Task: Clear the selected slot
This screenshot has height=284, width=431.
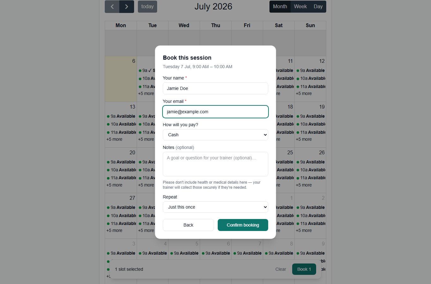Action: 280,269
